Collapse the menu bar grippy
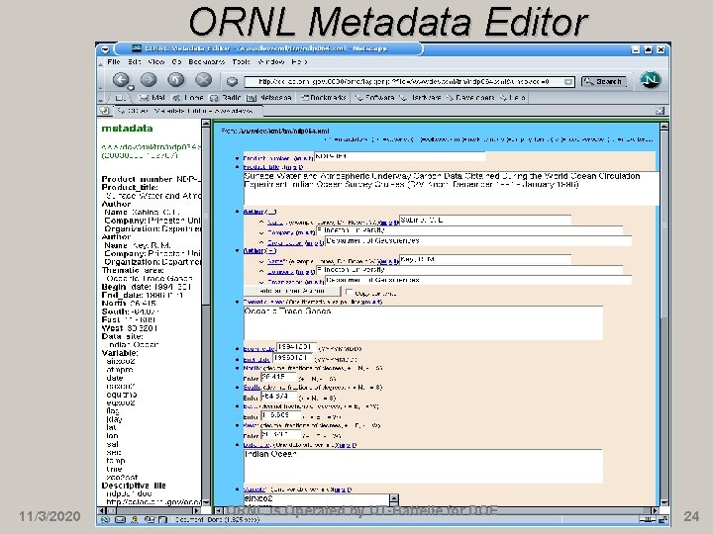The image size is (713, 534). pyautogui.click(x=100, y=62)
